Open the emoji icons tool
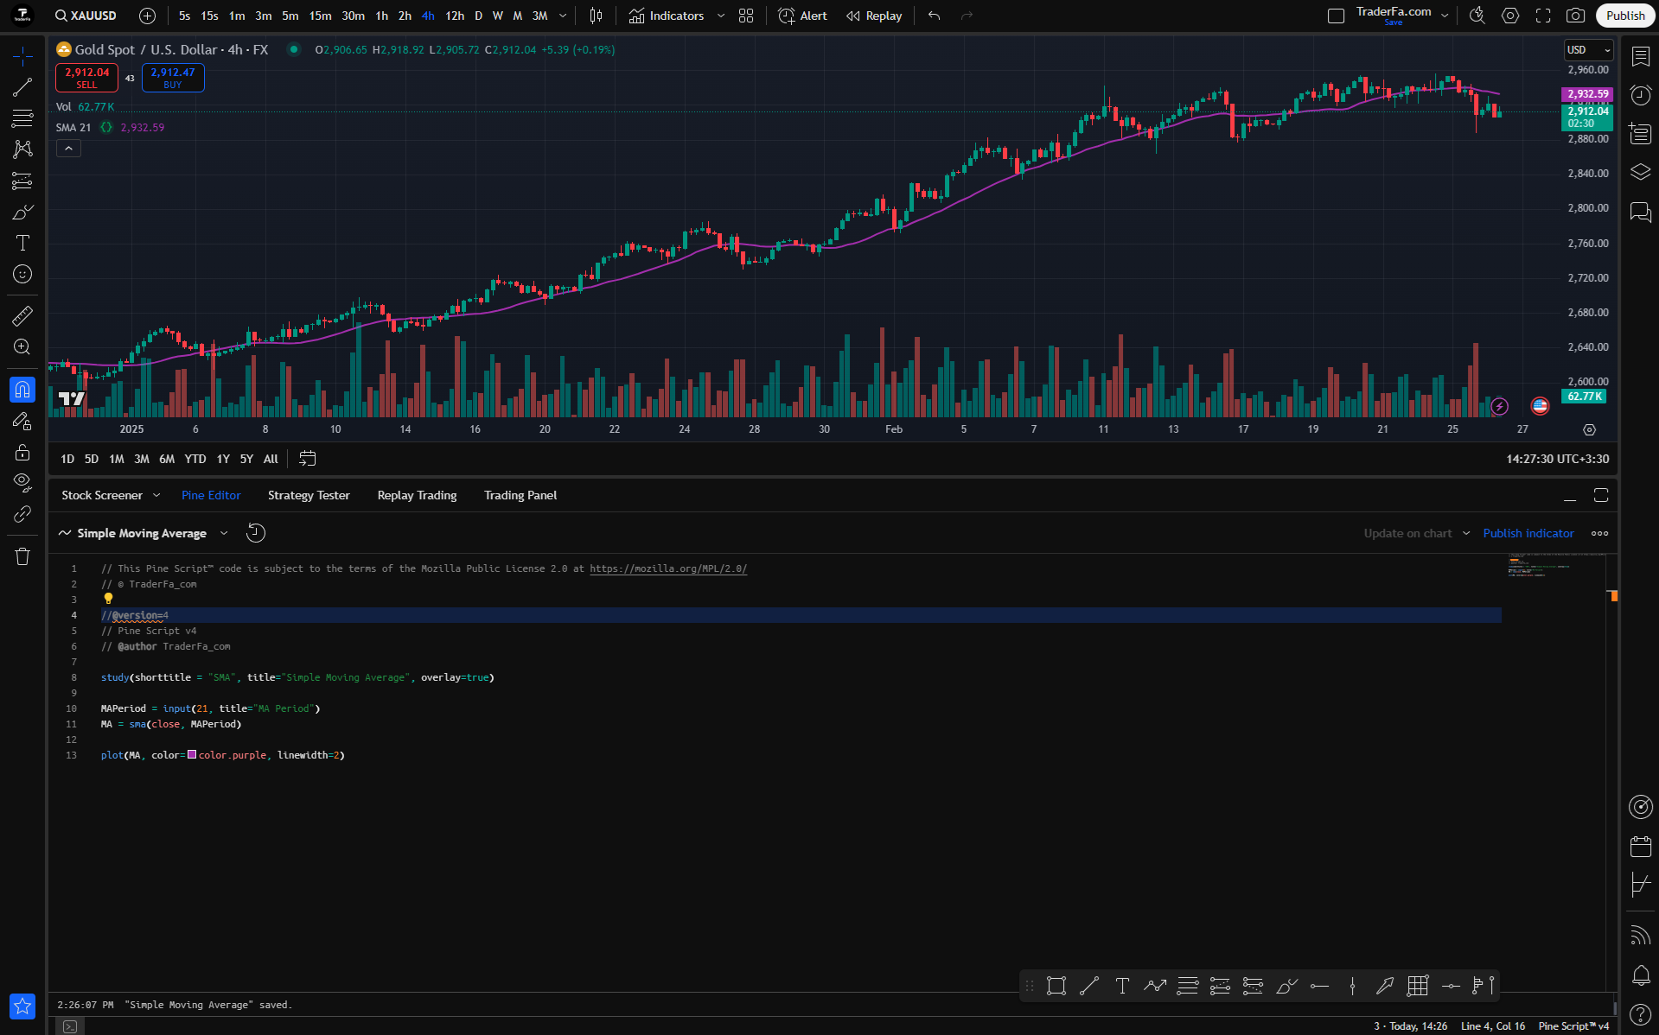 tap(22, 274)
